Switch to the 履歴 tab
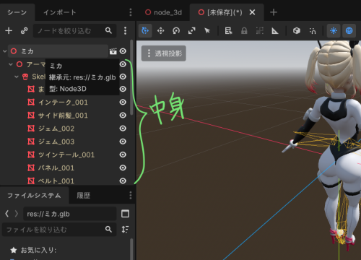 pyautogui.click(x=83, y=195)
